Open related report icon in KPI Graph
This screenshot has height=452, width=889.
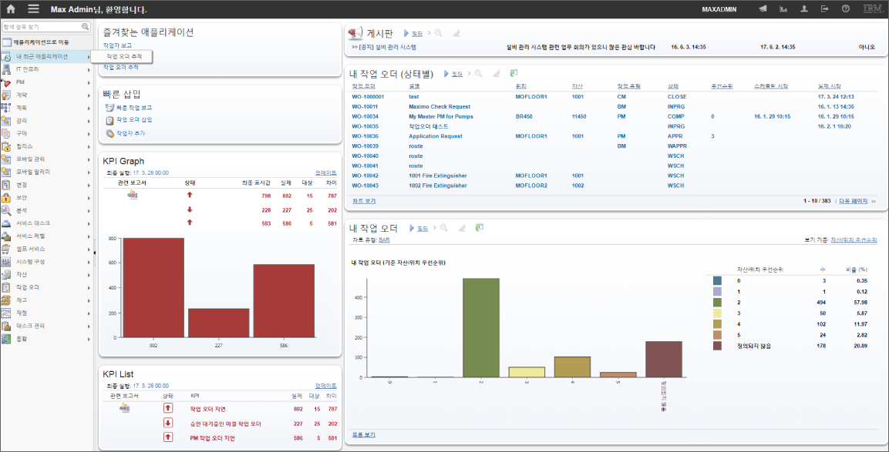click(x=133, y=195)
